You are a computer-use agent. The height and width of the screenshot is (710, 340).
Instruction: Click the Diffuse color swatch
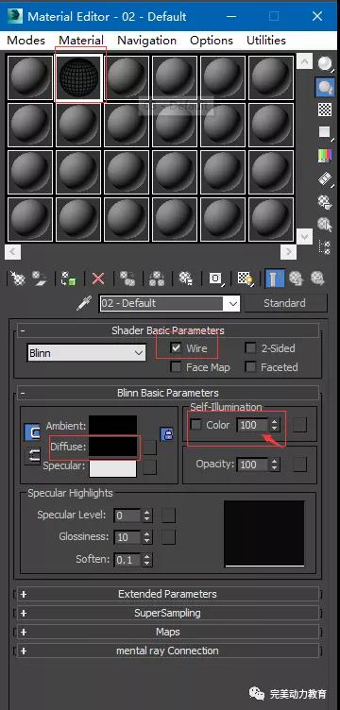pyautogui.click(x=113, y=447)
